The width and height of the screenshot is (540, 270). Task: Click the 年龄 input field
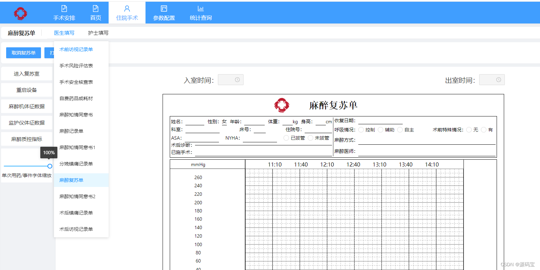pyautogui.click(x=254, y=122)
